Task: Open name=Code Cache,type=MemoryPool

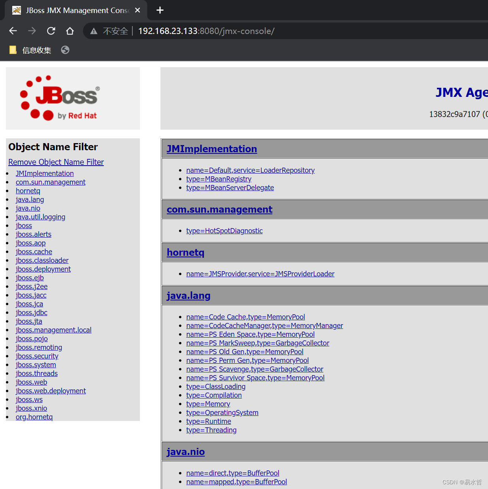Action: pos(246,317)
